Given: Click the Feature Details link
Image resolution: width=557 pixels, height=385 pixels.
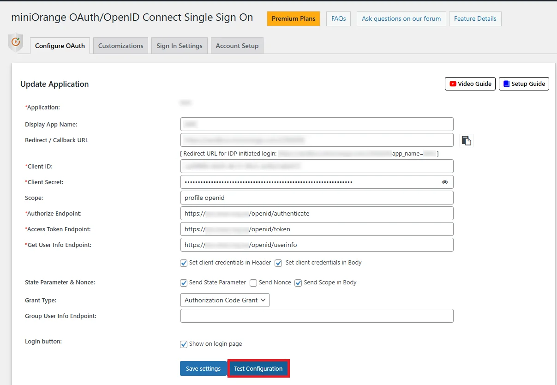Looking at the screenshot, I should click(475, 18).
